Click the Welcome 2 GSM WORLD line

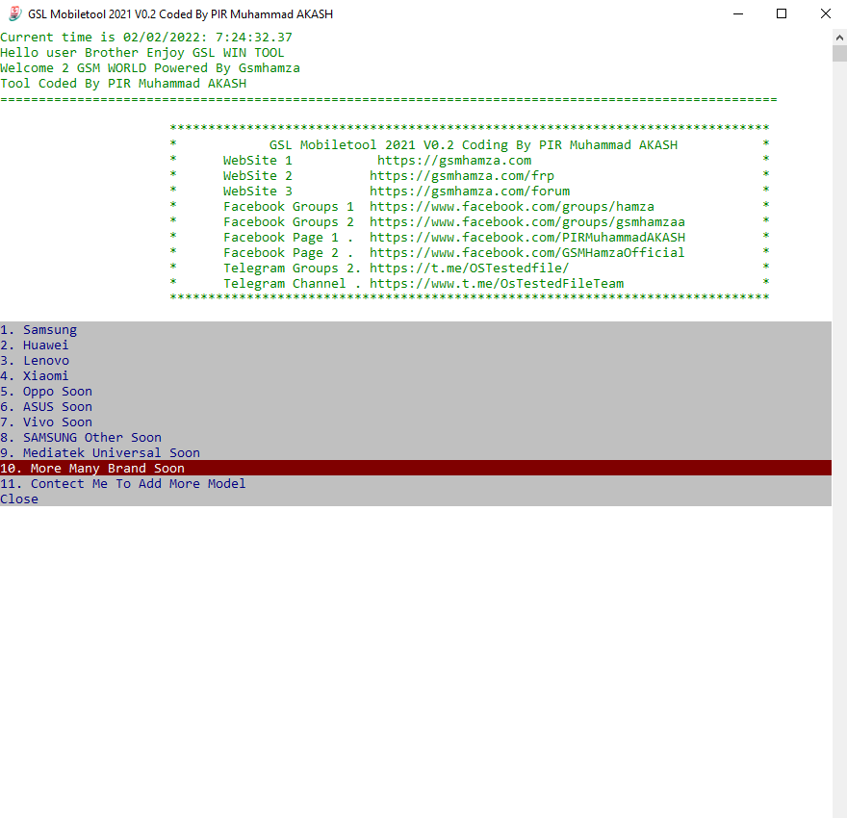click(x=149, y=68)
